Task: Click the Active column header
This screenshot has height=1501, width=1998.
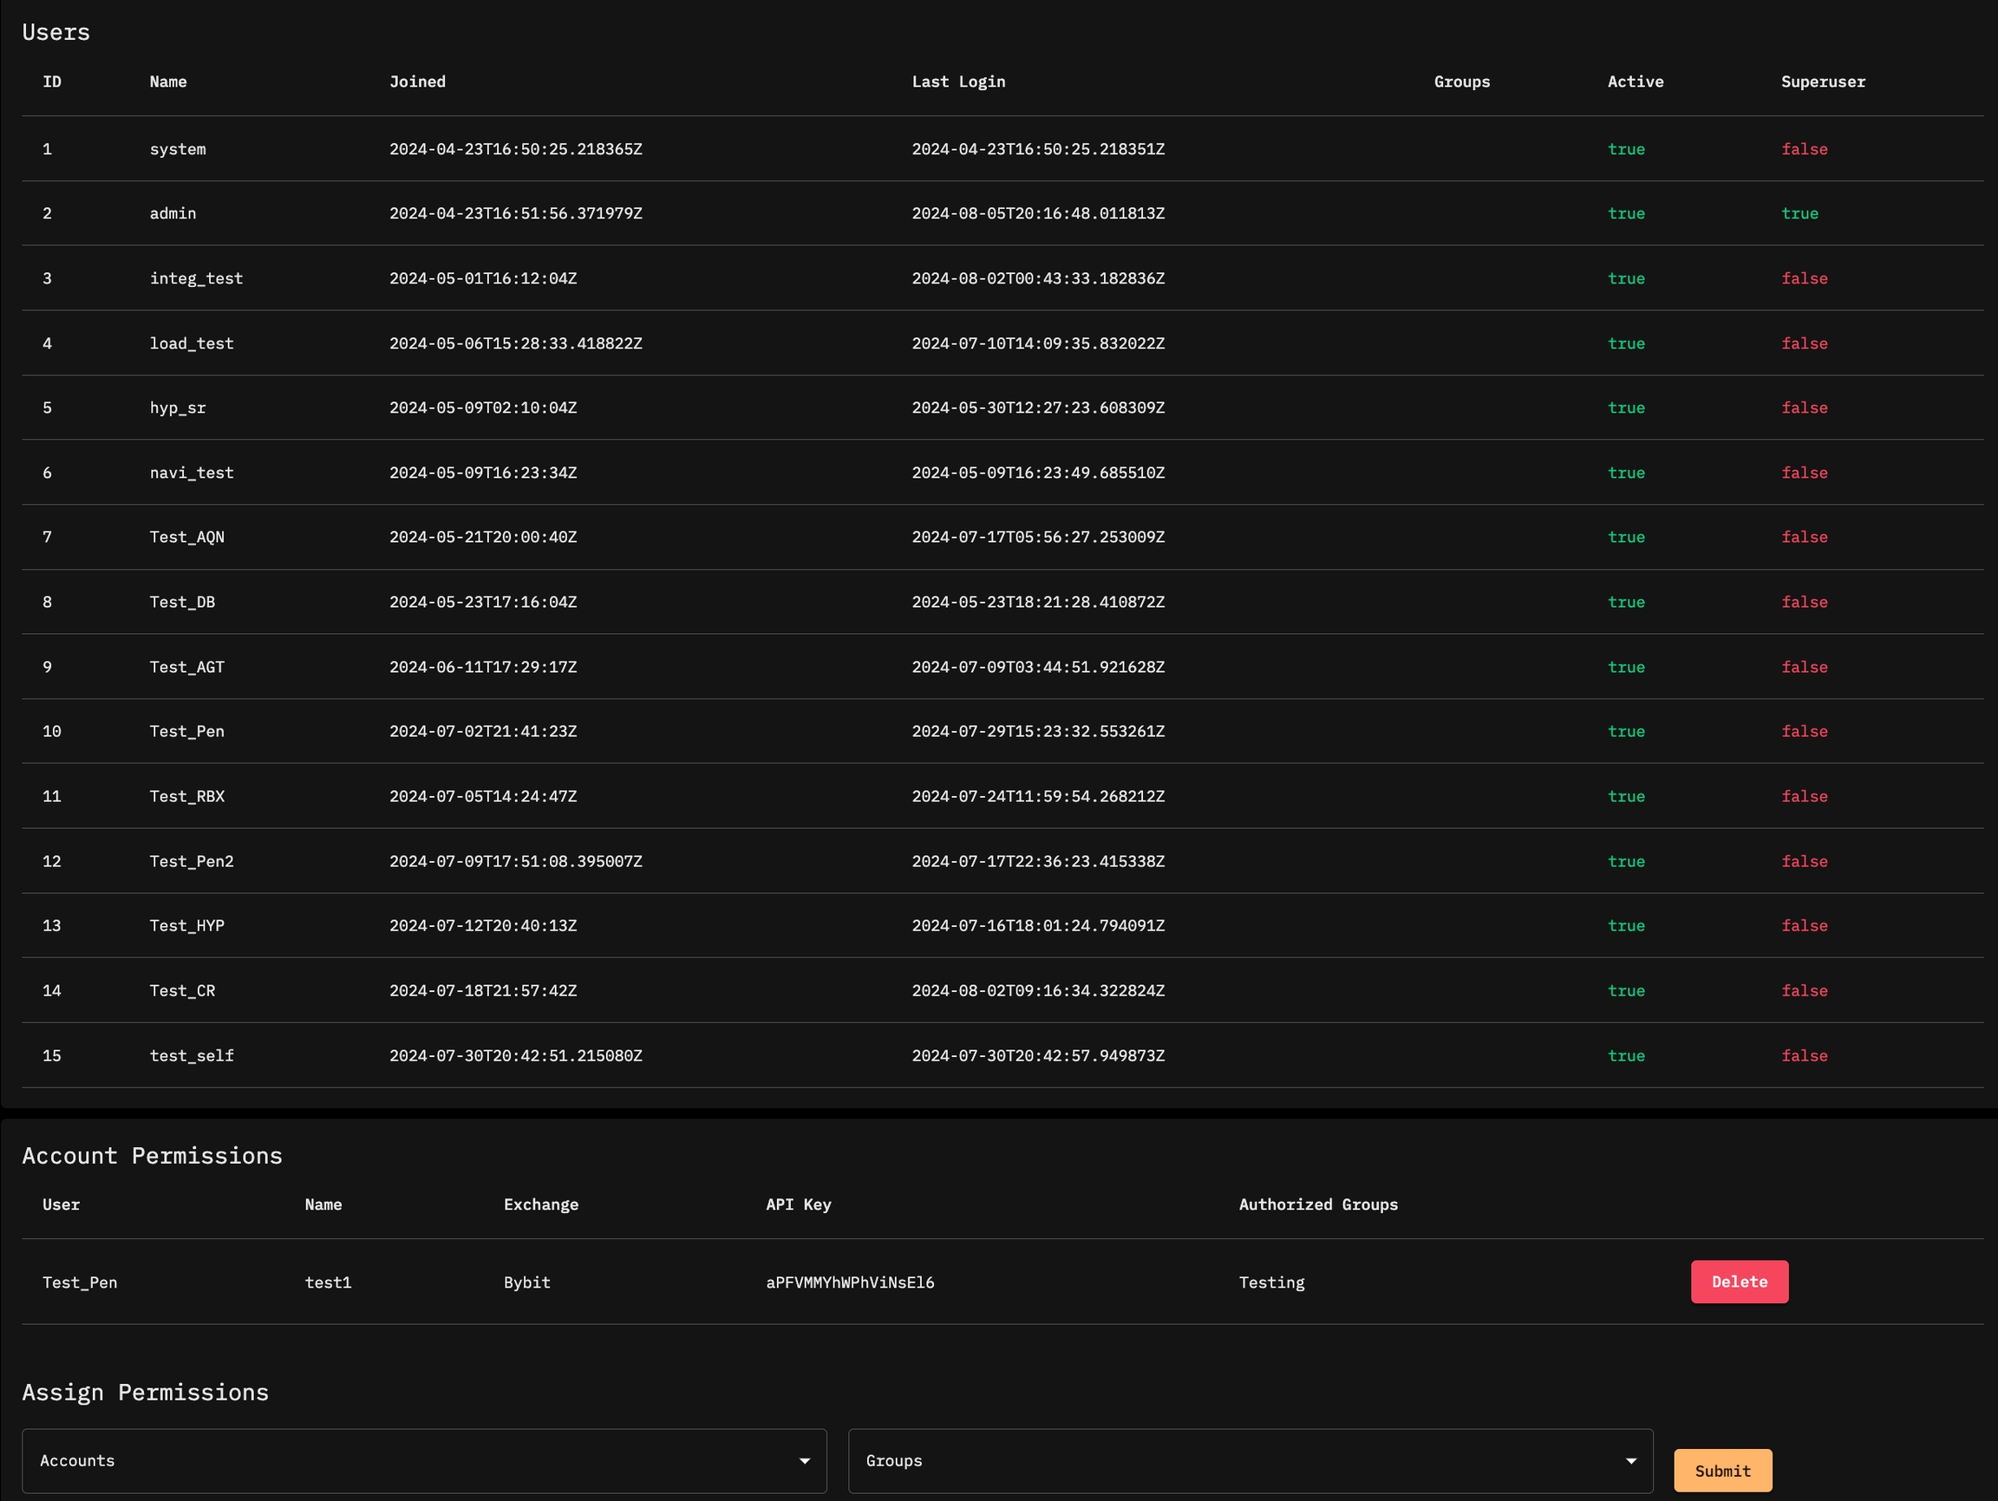Action: pos(1635,82)
